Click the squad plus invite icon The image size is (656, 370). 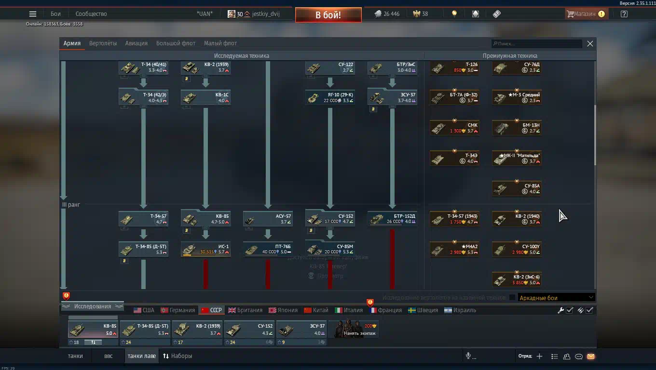[539, 356]
